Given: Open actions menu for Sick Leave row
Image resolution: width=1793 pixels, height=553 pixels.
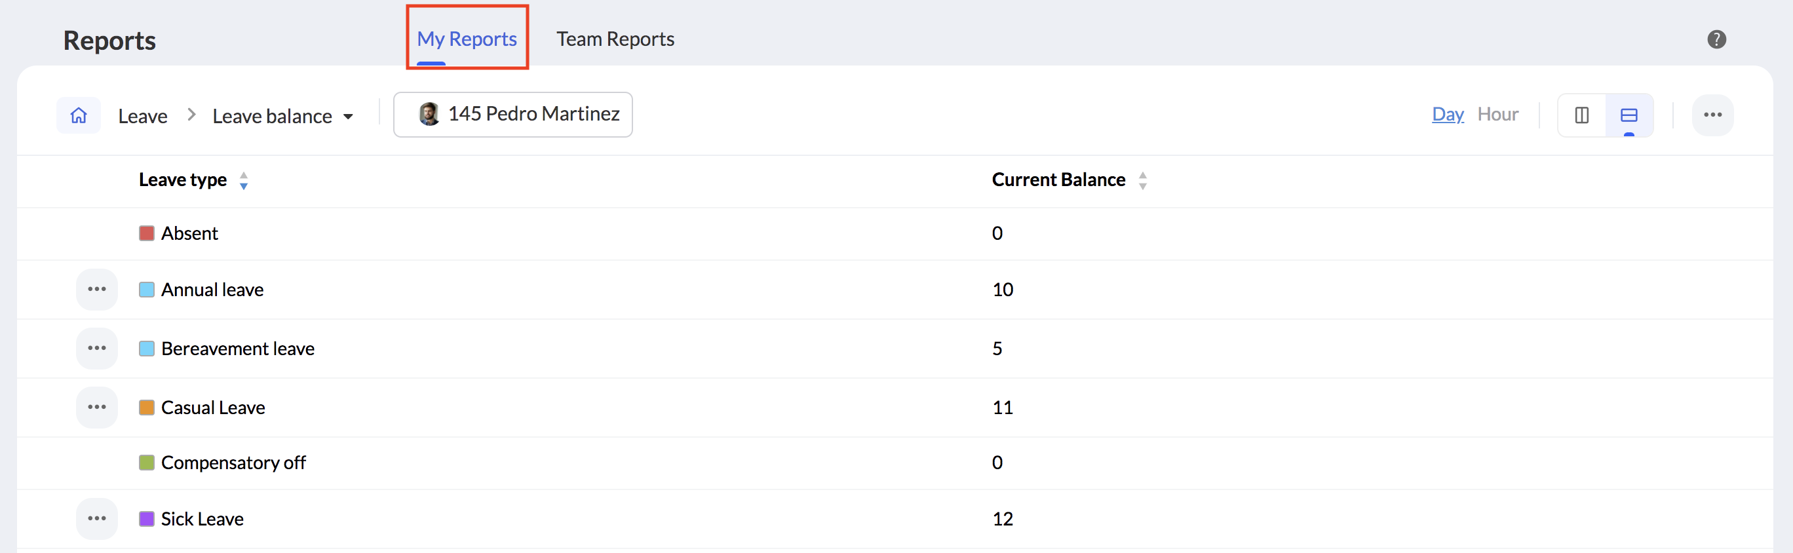Looking at the screenshot, I should pyautogui.click(x=97, y=519).
